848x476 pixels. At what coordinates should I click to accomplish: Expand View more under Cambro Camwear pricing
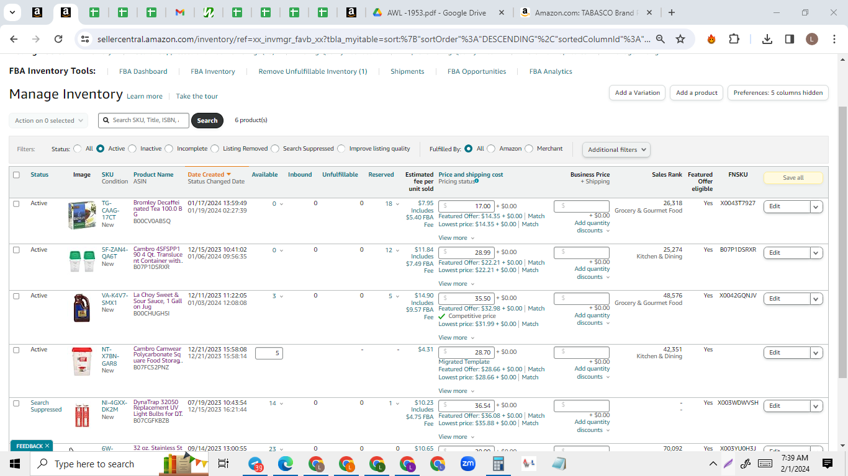pos(456,391)
